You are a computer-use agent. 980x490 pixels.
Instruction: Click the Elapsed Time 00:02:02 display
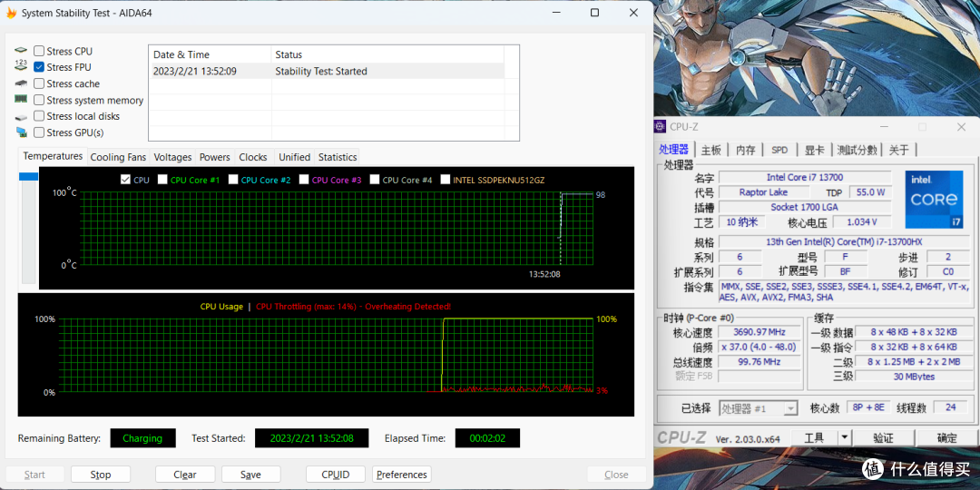tap(487, 438)
